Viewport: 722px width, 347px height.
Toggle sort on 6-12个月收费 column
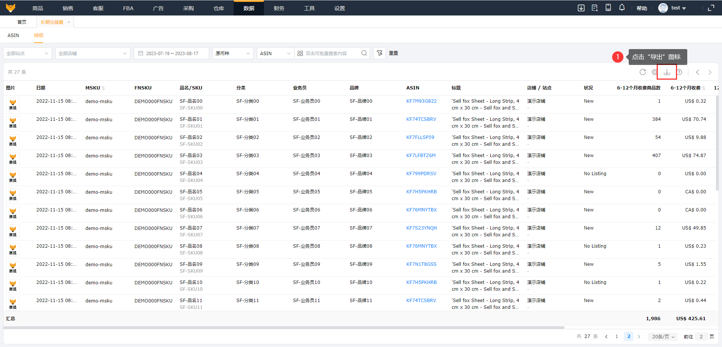click(703, 88)
